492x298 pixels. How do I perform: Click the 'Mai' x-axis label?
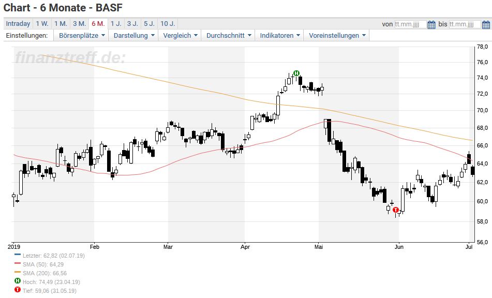point(319,247)
